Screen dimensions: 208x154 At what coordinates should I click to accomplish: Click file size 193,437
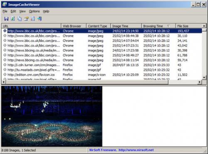(x=183, y=31)
